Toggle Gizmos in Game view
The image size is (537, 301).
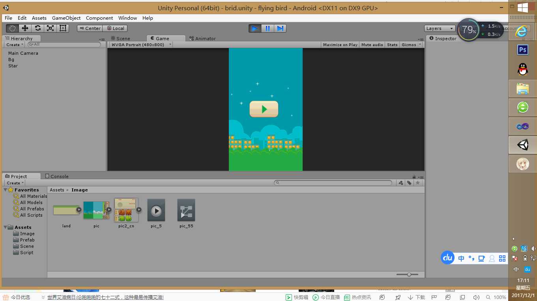(409, 45)
